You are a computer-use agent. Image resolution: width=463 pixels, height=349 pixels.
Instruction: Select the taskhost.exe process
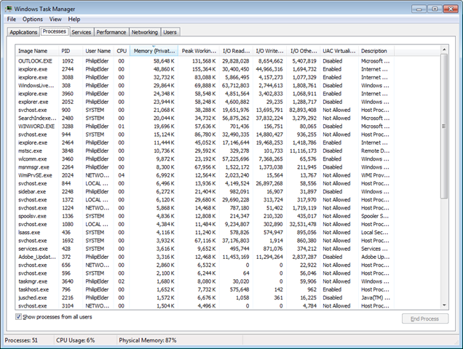coord(204,289)
